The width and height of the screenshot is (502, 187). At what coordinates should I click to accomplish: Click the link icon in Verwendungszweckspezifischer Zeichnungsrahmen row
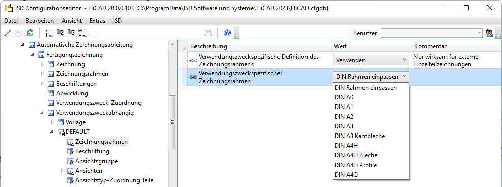[x=193, y=77]
